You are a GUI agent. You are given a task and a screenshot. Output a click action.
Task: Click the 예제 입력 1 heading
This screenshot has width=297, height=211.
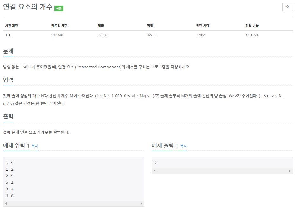tap(16, 146)
